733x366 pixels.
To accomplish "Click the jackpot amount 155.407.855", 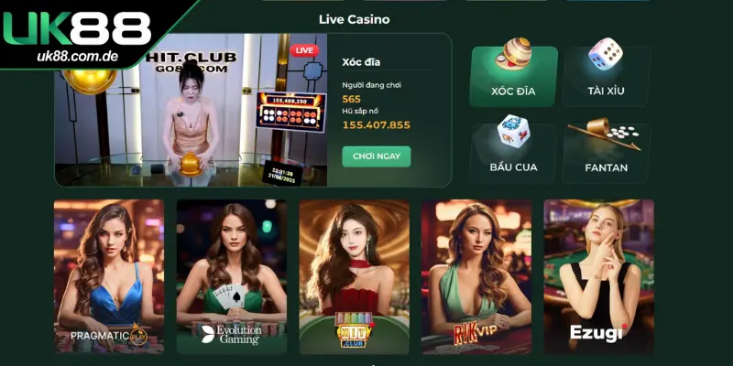I will point(377,125).
